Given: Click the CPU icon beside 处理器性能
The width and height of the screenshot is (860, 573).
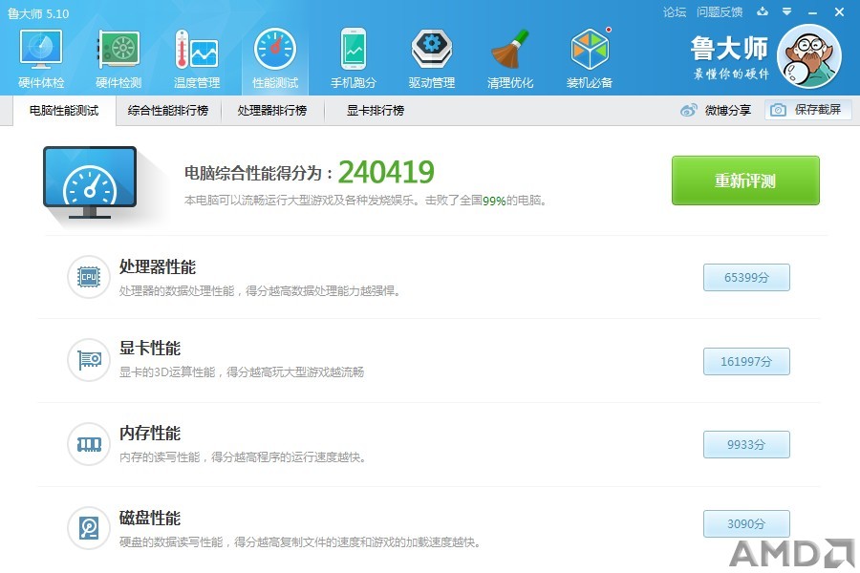Looking at the screenshot, I should [x=89, y=278].
